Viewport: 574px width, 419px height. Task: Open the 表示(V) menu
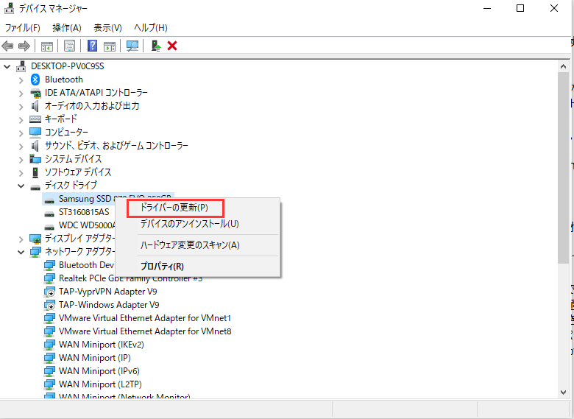107,28
